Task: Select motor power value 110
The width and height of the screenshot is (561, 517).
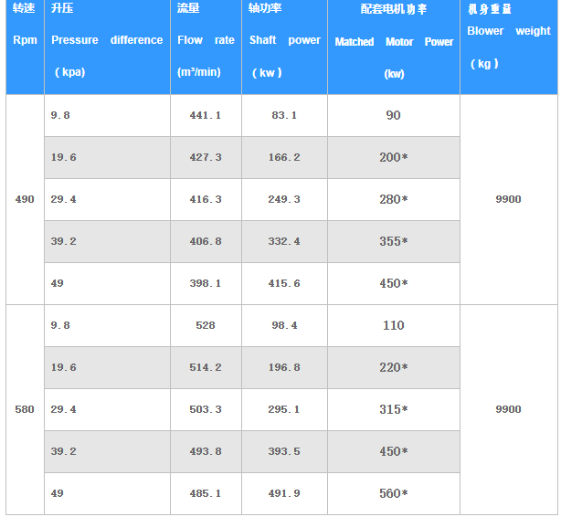Action: 394,325
